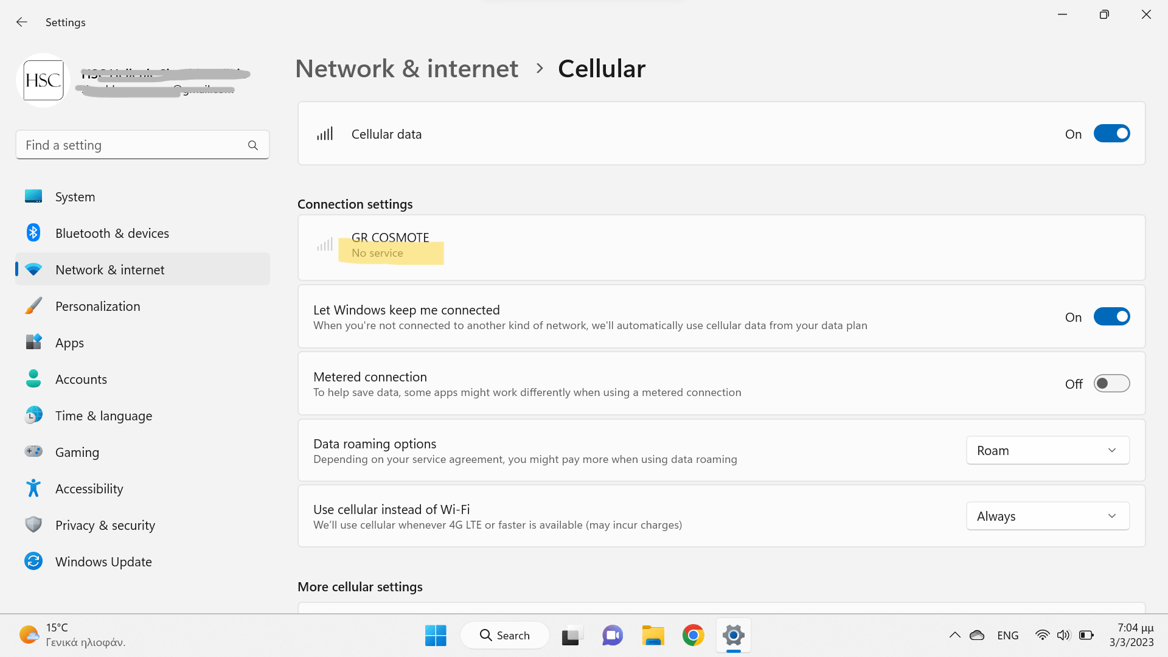Click the Find a setting search field
1168x657 pixels.
[131, 145]
